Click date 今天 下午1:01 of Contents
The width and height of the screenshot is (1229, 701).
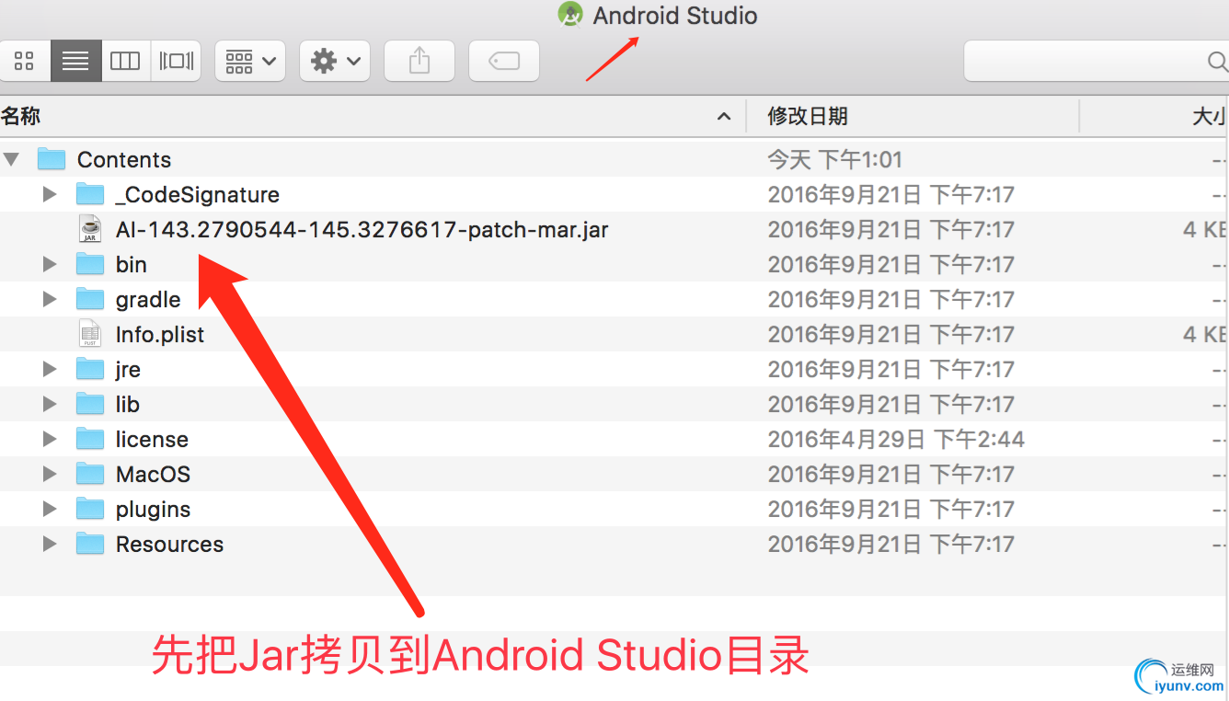click(x=835, y=159)
